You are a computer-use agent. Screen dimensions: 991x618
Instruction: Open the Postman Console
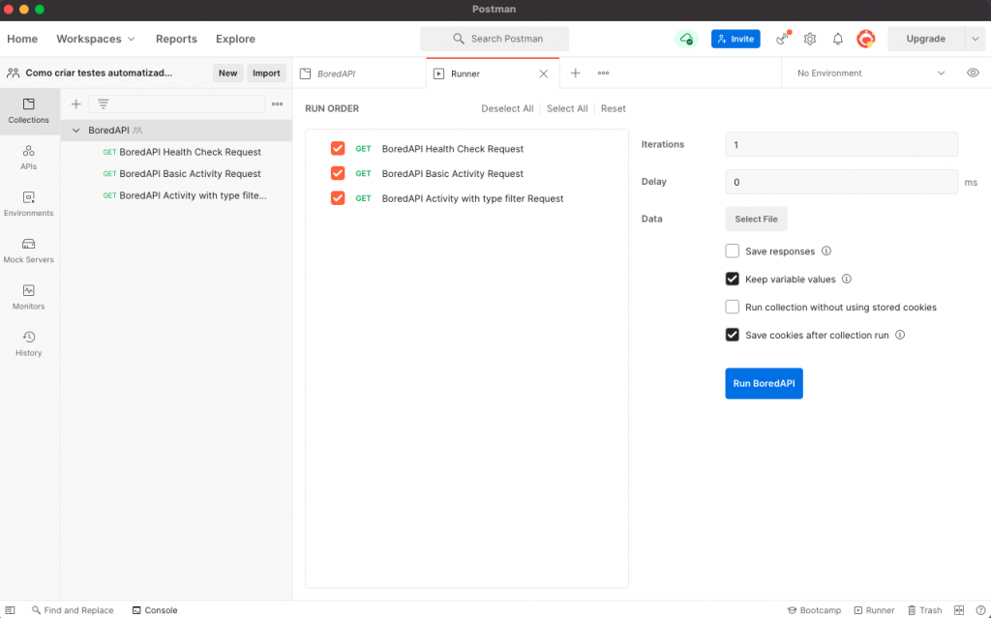[155, 610]
